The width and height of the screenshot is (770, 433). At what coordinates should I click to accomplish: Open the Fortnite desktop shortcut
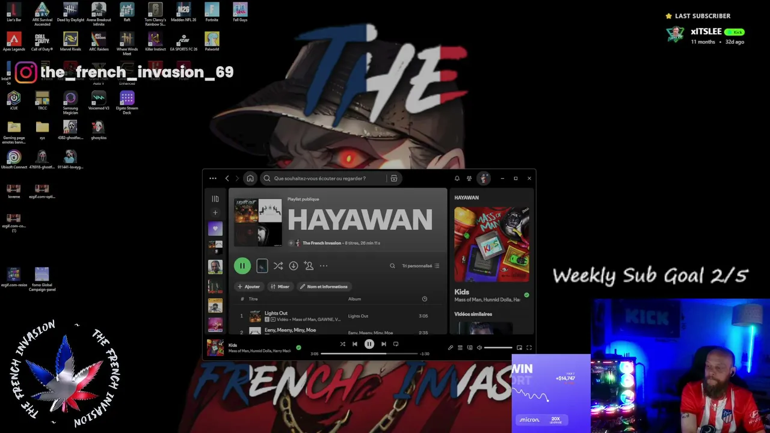(212, 12)
